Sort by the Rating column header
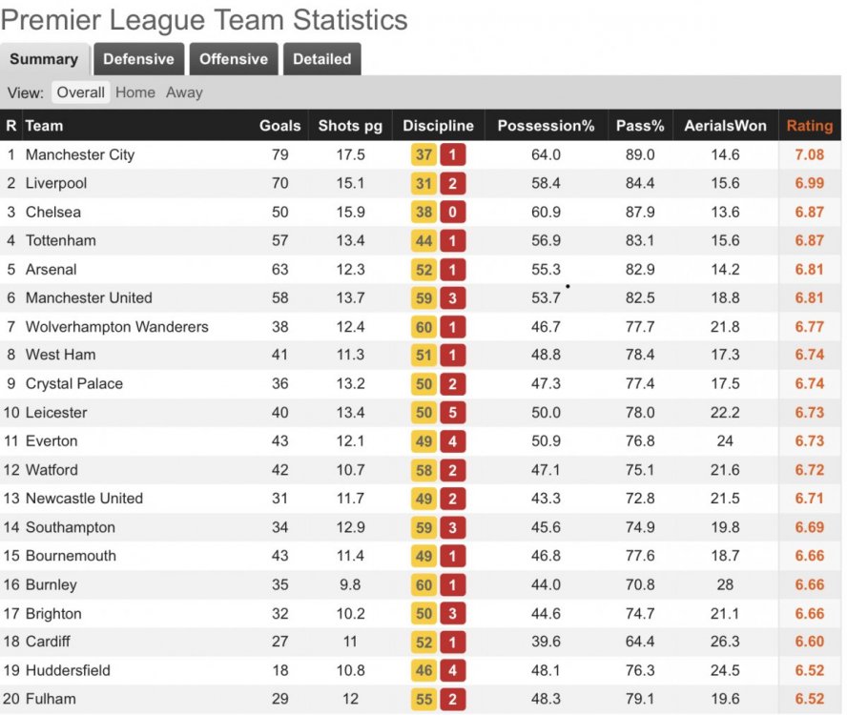The height and width of the screenshot is (715, 847). 809,126
